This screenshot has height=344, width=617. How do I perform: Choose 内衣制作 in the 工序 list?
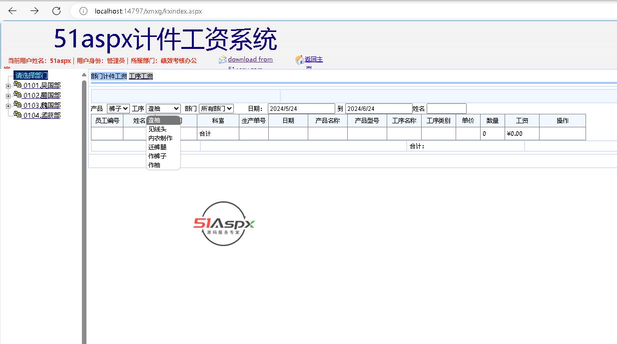[x=163, y=138]
